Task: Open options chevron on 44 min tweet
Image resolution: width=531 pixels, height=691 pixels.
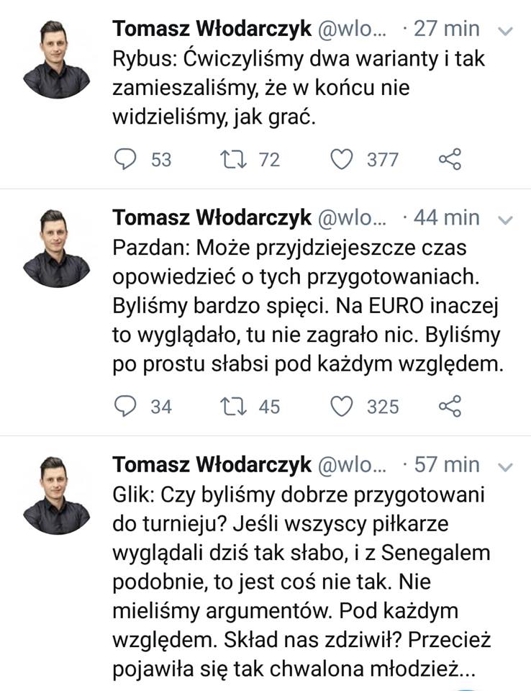Action: [506, 219]
